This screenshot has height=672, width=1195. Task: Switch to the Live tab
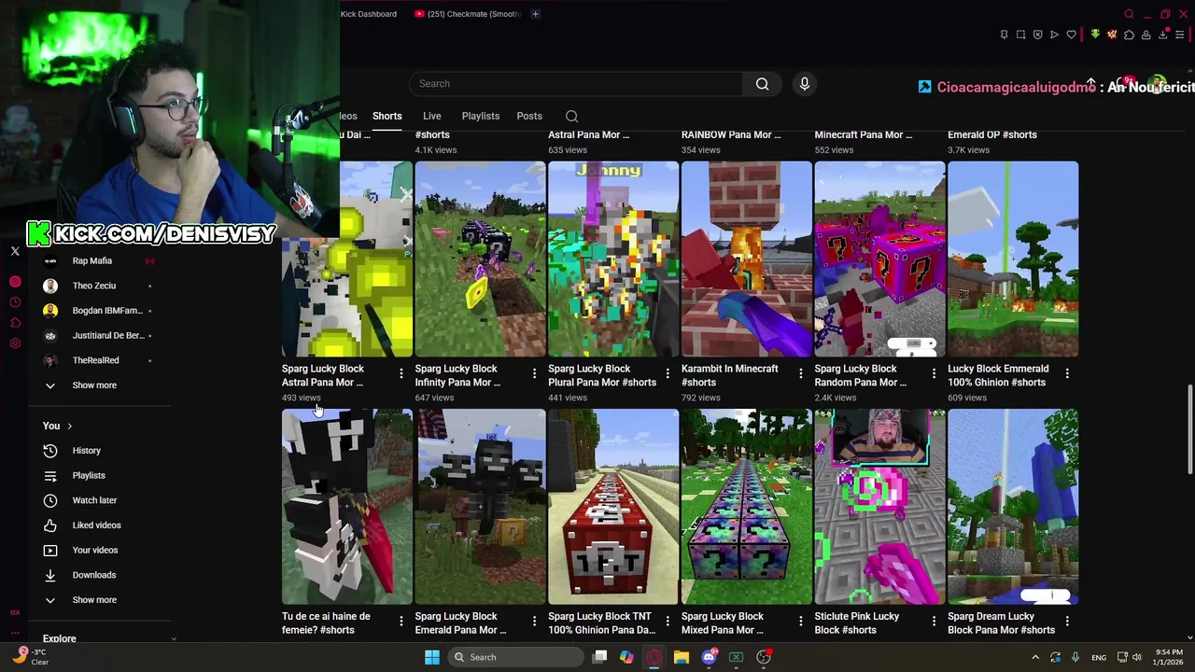[431, 116]
